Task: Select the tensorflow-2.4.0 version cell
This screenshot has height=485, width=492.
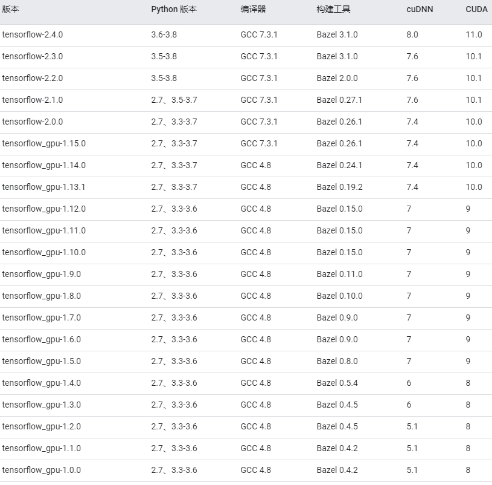Action: [33, 34]
